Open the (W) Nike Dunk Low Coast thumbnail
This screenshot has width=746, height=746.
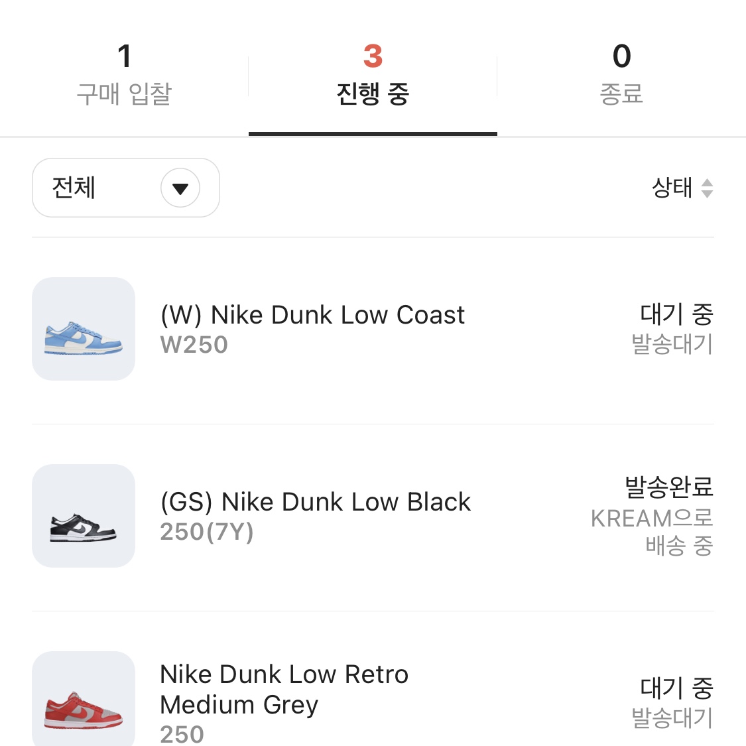(83, 329)
